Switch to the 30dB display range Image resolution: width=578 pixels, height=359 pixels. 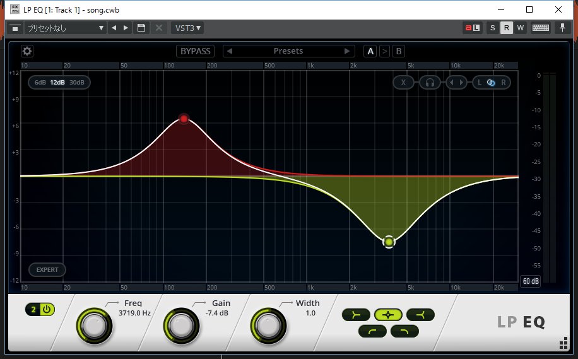click(77, 82)
